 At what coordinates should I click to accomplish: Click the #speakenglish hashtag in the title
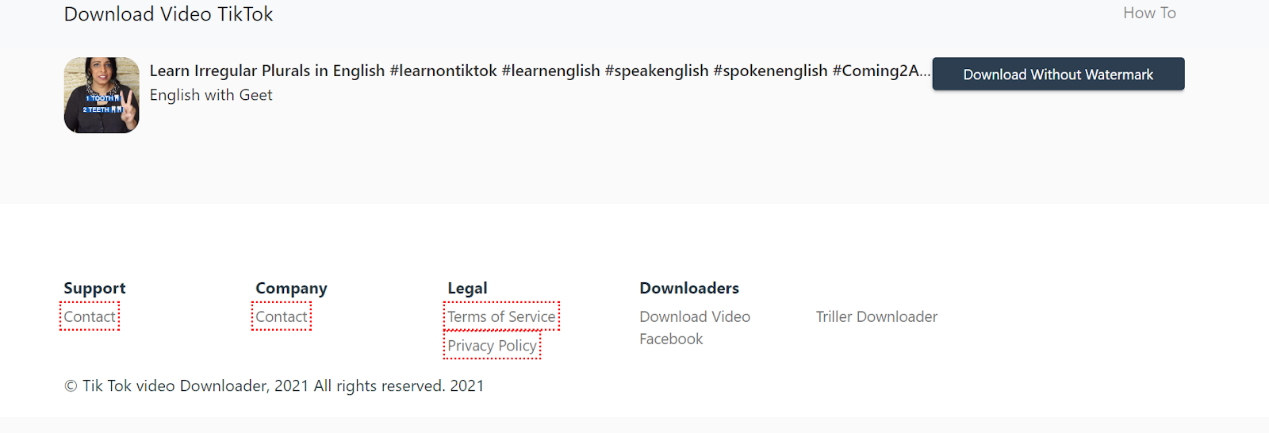(x=657, y=71)
